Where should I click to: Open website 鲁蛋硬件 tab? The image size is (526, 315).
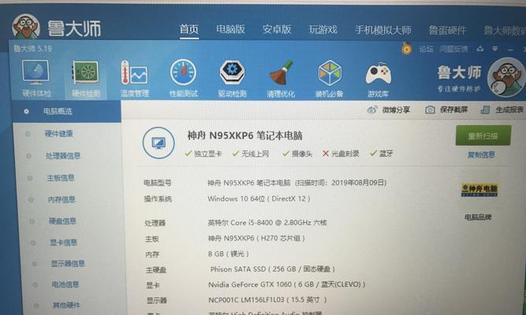[x=447, y=31]
